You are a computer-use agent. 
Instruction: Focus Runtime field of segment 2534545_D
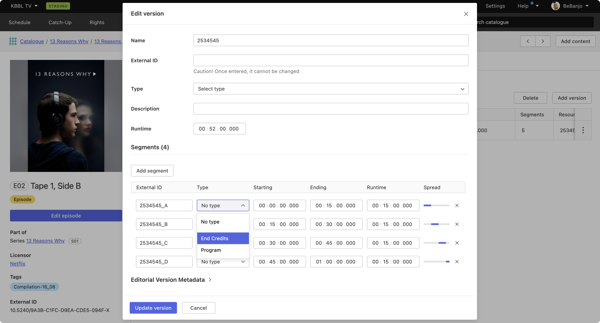tap(393, 262)
